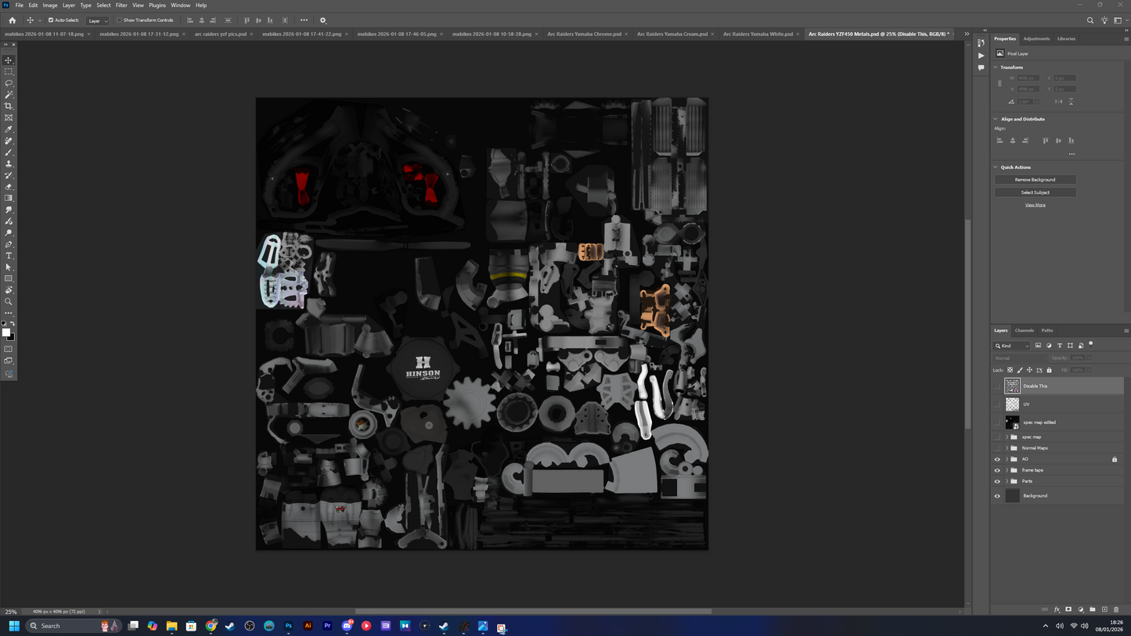Delete layer using the trash icon

coord(1116,609)
